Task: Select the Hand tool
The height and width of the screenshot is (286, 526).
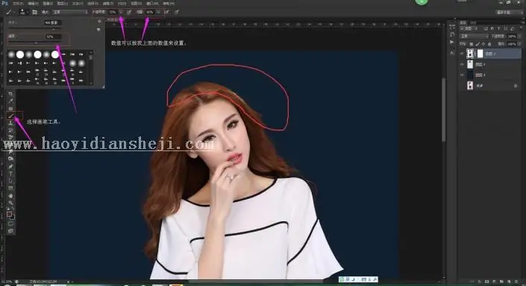Action: 10,196
